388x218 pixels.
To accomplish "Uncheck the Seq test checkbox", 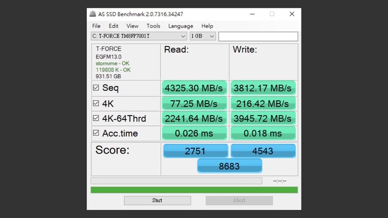I will coord(96,87).
